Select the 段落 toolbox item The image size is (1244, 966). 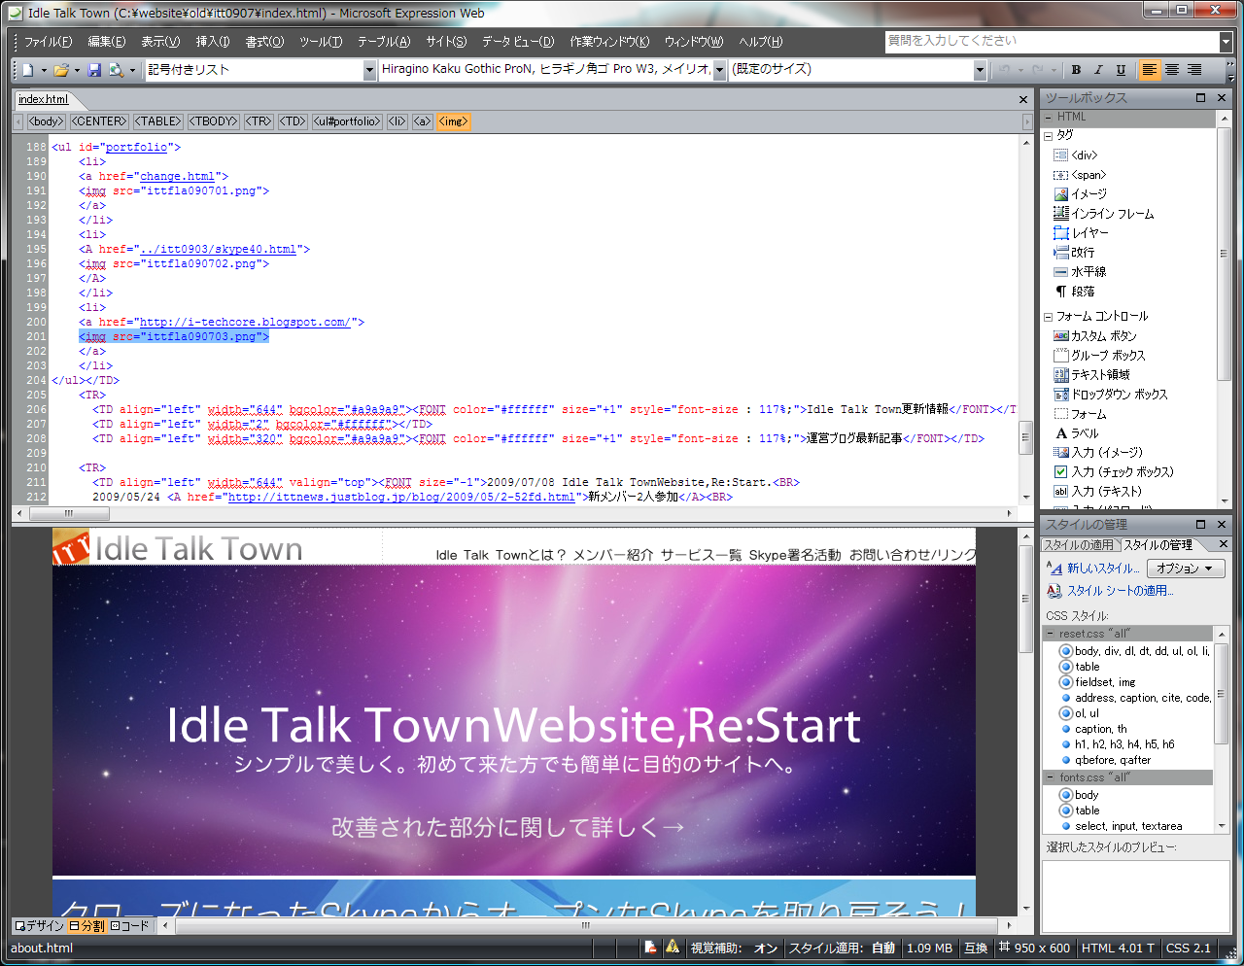[x=1074, y=292]
